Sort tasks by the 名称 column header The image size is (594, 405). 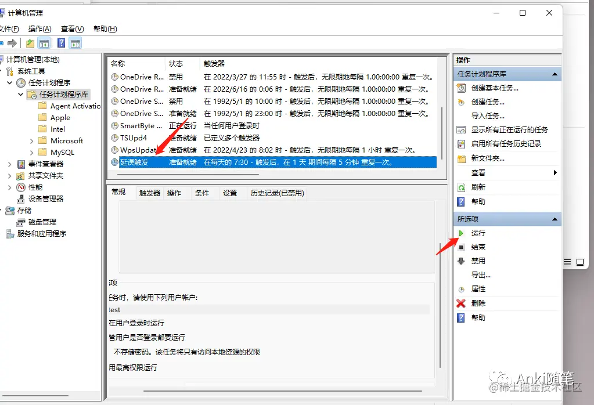click(x=137, y=64)
